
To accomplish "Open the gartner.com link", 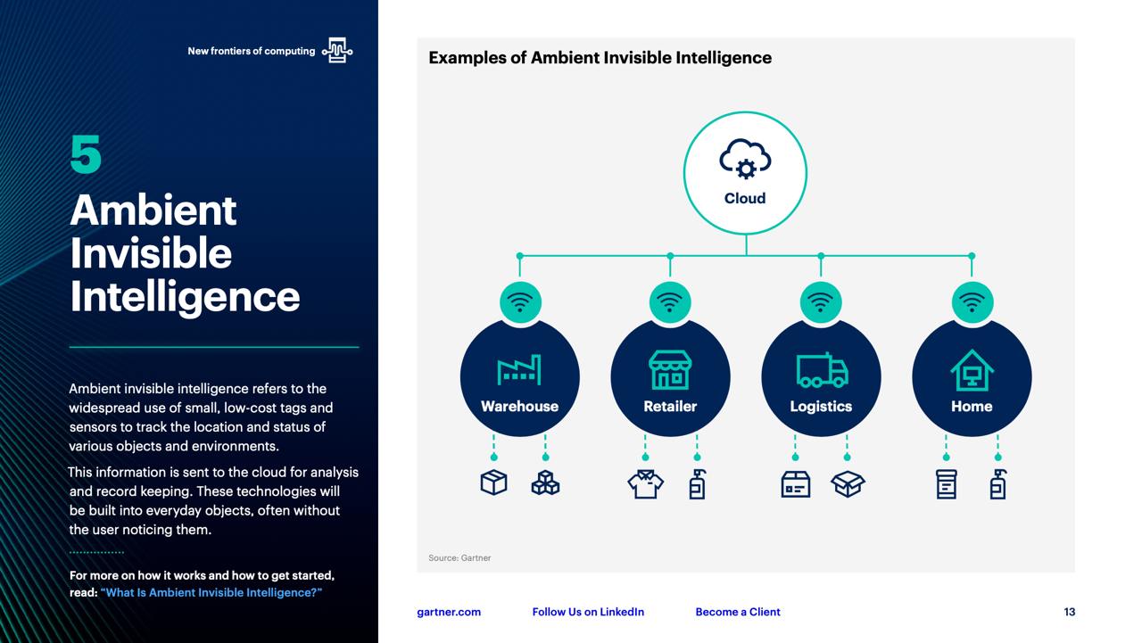I will (449, 612).
